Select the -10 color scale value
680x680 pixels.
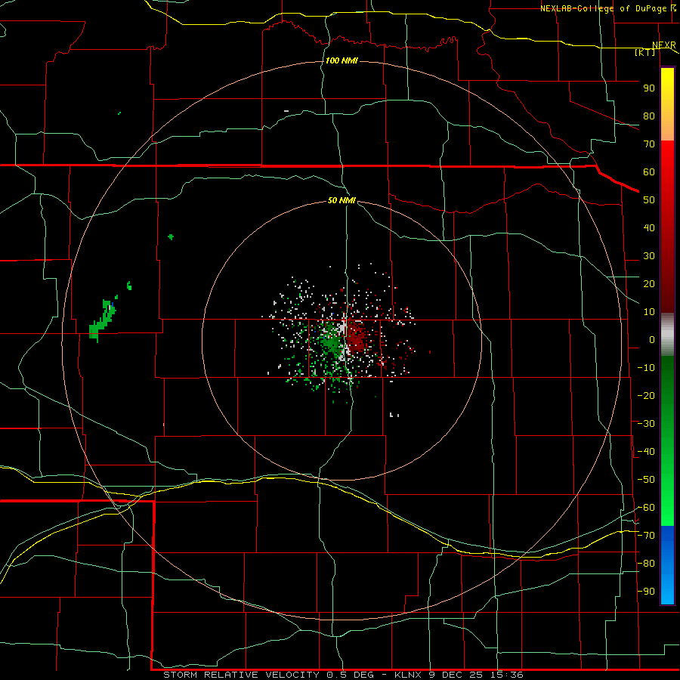coord(646,368)
